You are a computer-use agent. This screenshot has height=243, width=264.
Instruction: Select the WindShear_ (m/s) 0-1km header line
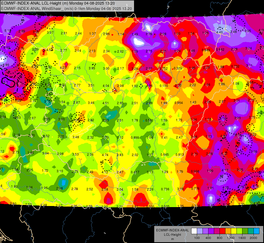[x=67, y=9]
